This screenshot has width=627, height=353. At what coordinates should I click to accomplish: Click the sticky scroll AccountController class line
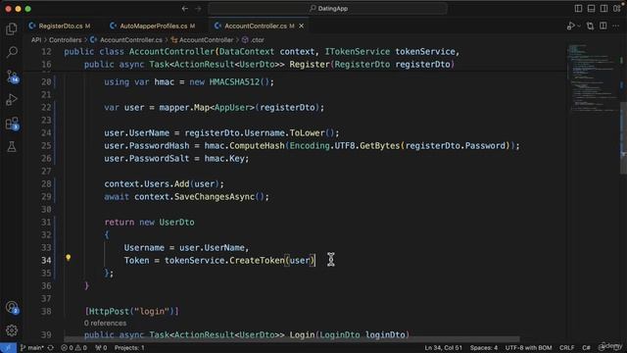(262, 52)
